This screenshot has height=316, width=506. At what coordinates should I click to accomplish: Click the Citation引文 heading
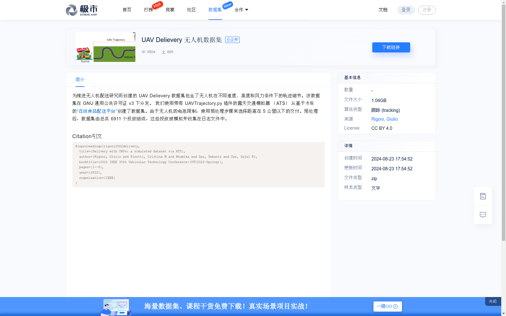pos(87,136)
